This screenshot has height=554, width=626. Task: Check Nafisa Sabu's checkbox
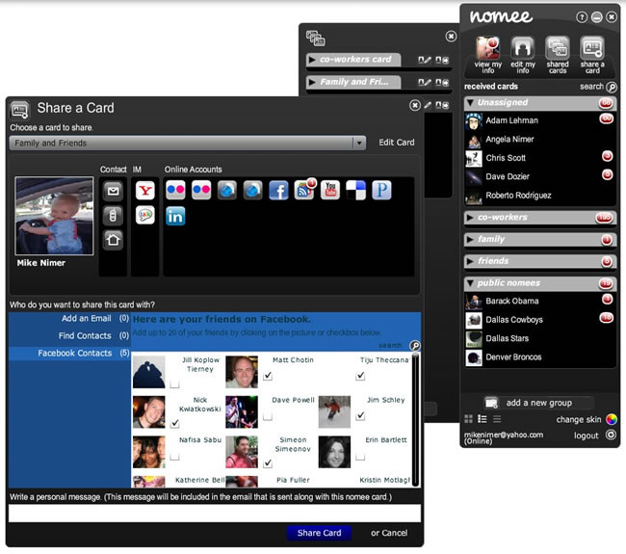click(174, 456)
